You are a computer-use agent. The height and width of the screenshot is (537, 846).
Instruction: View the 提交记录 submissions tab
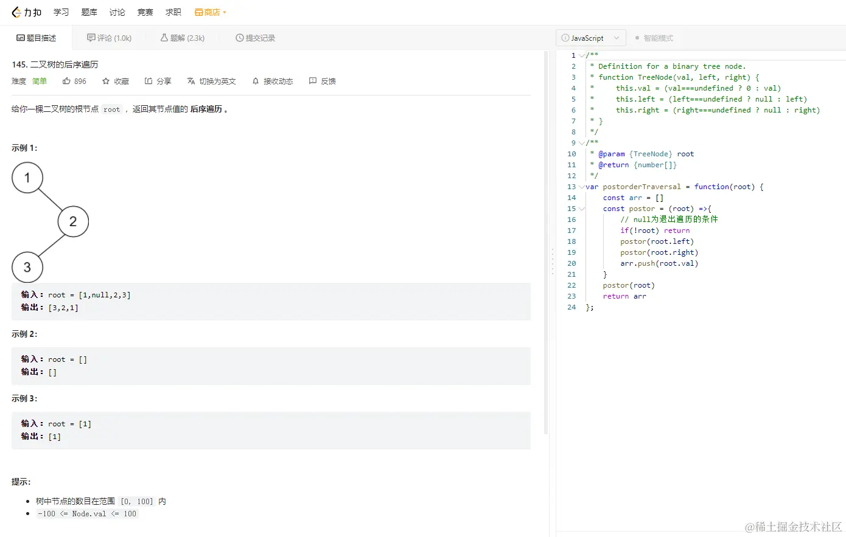pos(255,38)
